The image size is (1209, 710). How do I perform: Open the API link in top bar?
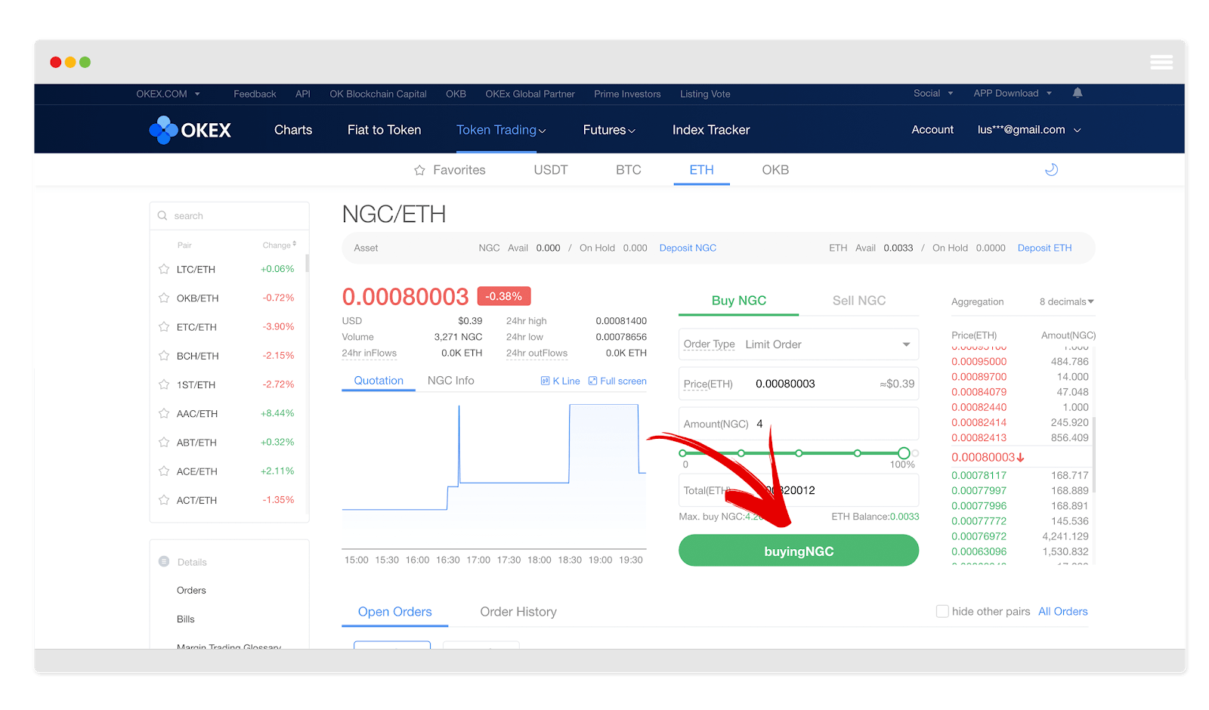coord(303,94)
